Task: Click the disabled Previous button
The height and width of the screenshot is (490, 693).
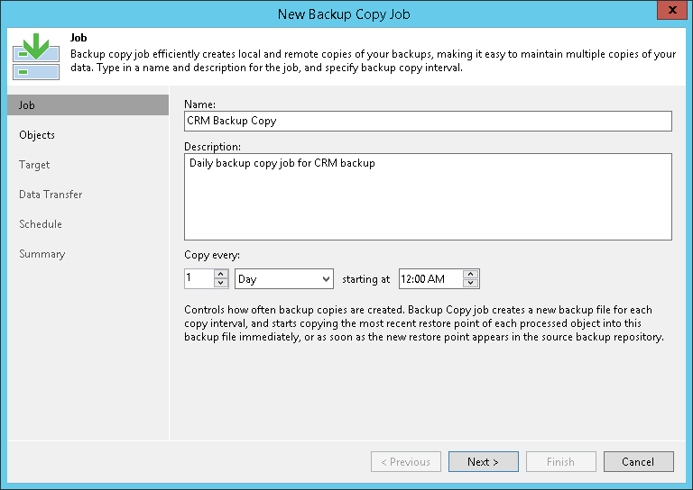Action: tap(406, 462)
